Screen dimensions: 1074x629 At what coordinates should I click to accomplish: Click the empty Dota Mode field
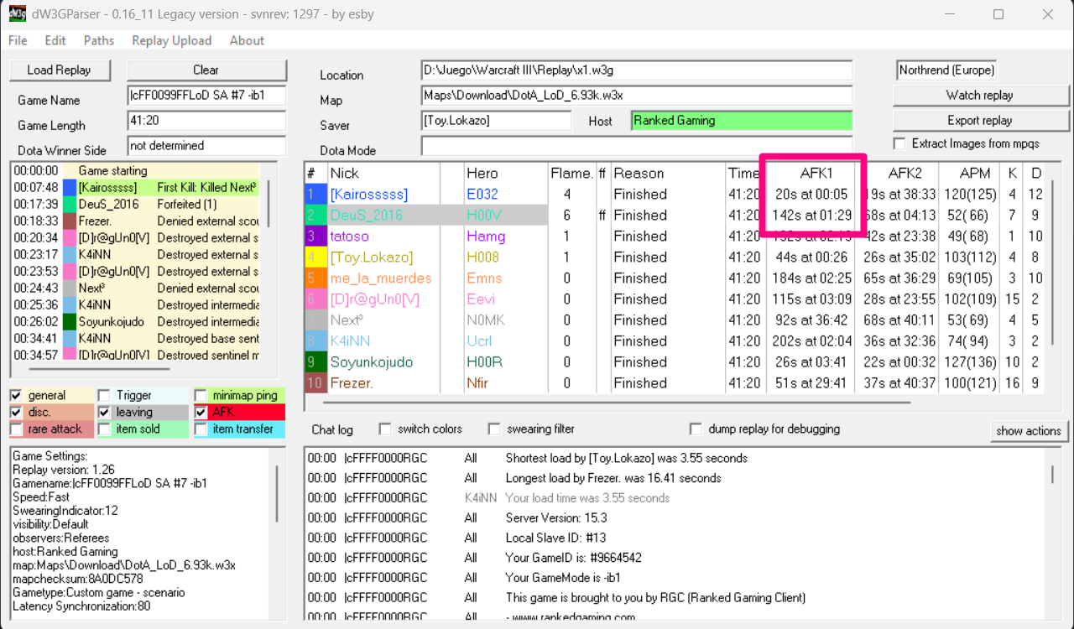pyautogui.click(x=637, y=146)
